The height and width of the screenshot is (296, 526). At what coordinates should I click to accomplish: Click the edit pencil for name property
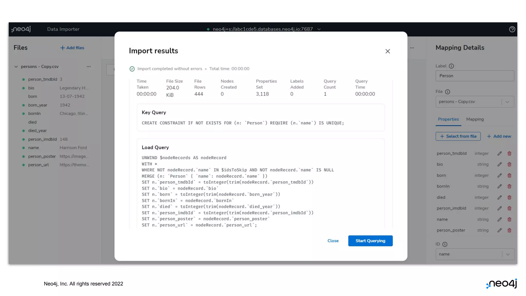click(499, 219)
